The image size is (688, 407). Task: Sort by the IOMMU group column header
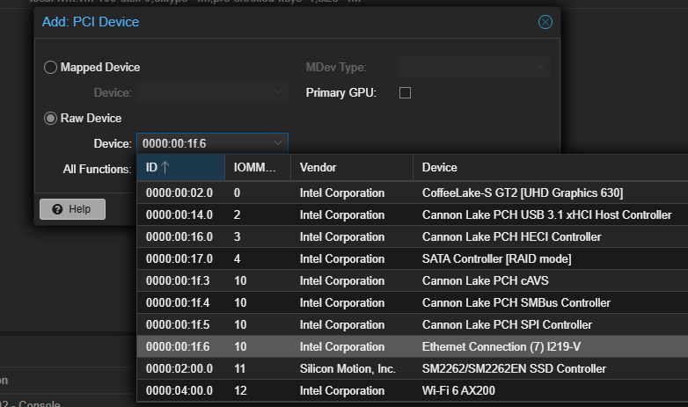pos(256,167)
